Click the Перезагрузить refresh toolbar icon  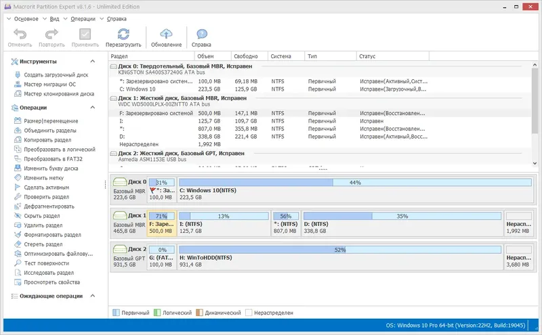pyautogui.click(x=123, y=35)
